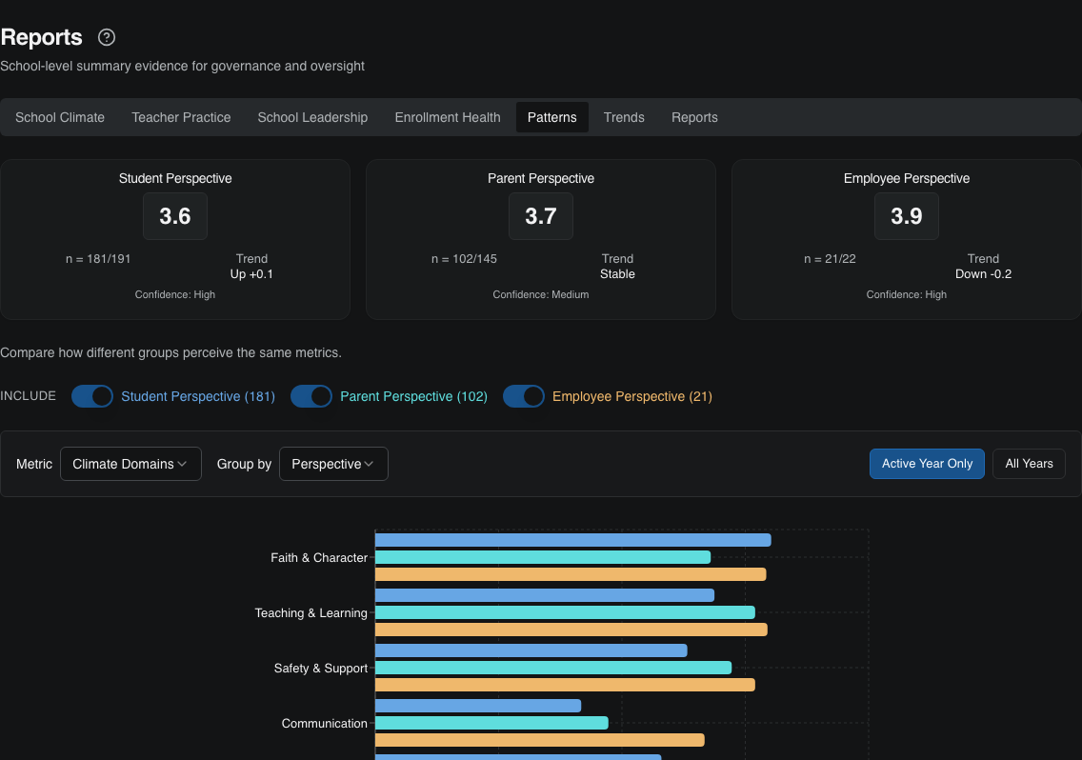Click the n = 102/145 text
The height and width of the screenshot is (760, 1082).
(464, 259)
